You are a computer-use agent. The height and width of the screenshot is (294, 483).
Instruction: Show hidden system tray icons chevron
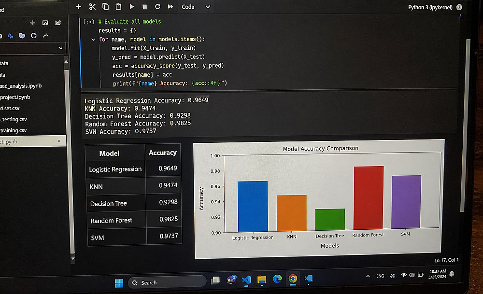click(368, 276)
